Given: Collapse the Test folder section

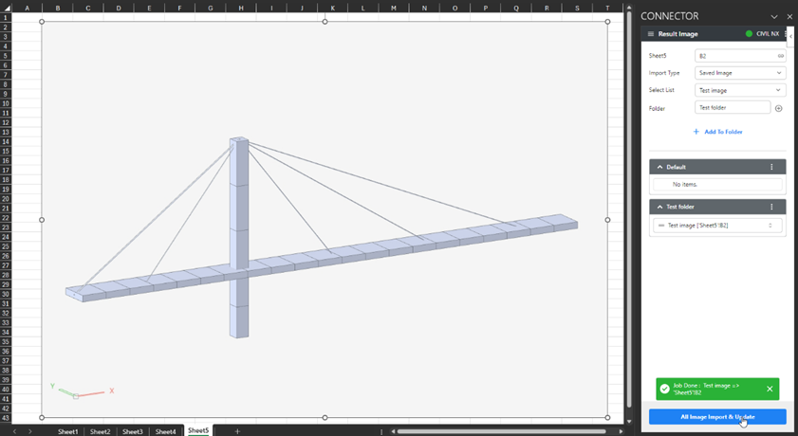Looking at the screenshot, I should 660,207.
